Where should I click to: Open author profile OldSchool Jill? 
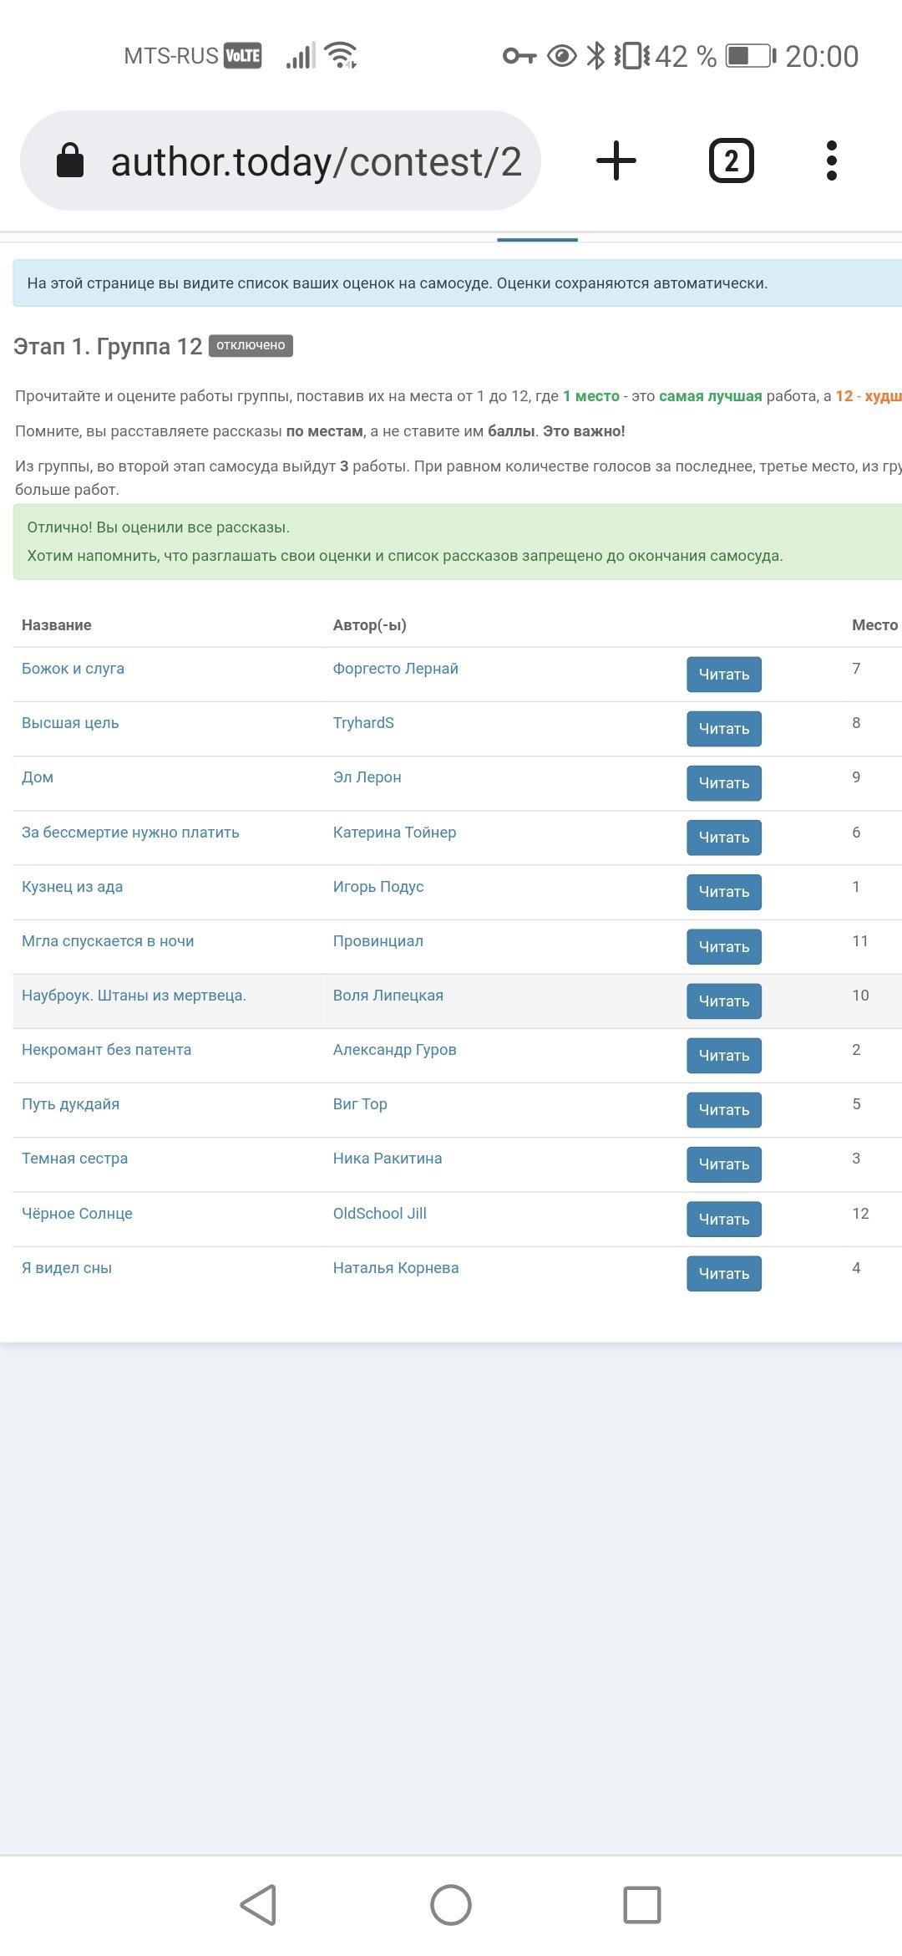tap(379, 1214)
